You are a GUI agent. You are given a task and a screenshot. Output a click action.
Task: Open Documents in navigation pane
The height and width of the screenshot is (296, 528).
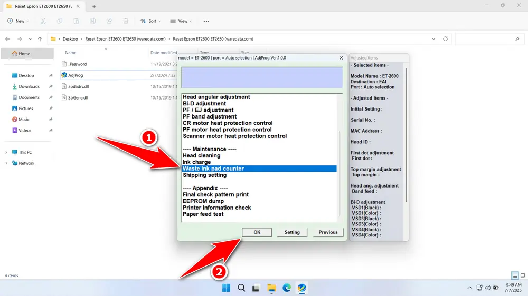click(29, 97)
